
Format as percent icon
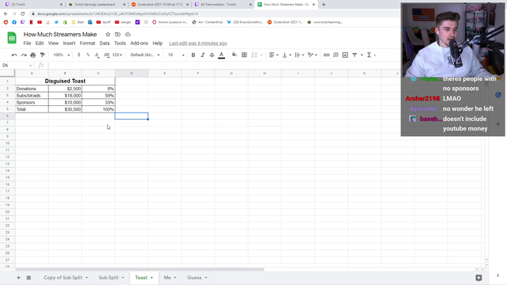coord(88,55)
